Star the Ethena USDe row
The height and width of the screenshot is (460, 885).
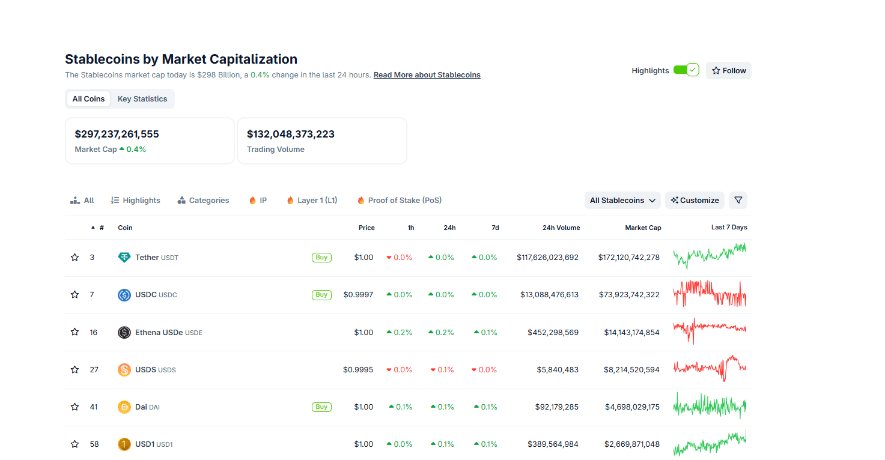click(75, 332)
